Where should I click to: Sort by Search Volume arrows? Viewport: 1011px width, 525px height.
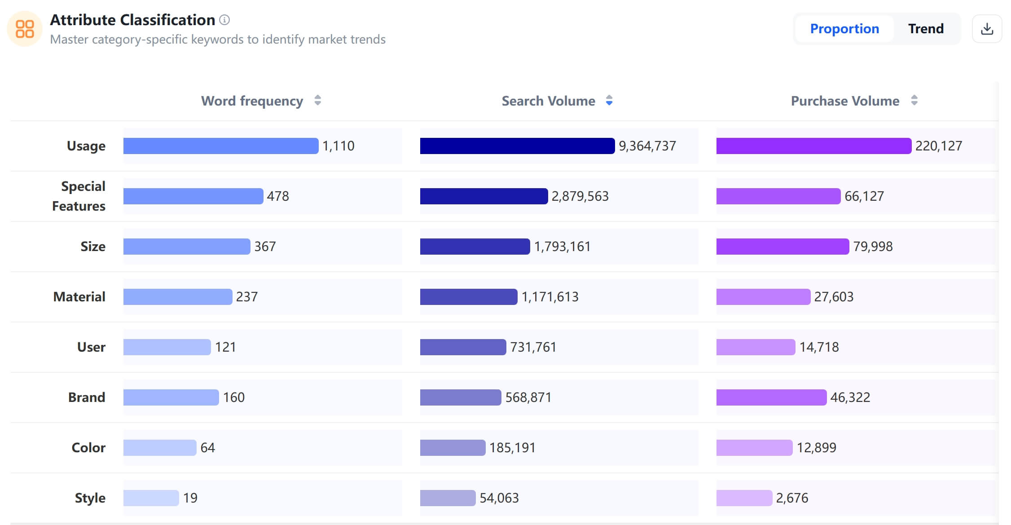[609, 100]
